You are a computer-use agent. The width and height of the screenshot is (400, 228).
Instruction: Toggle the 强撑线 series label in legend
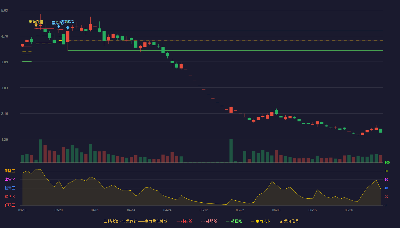pyautogui.click(x=236, y=221)
